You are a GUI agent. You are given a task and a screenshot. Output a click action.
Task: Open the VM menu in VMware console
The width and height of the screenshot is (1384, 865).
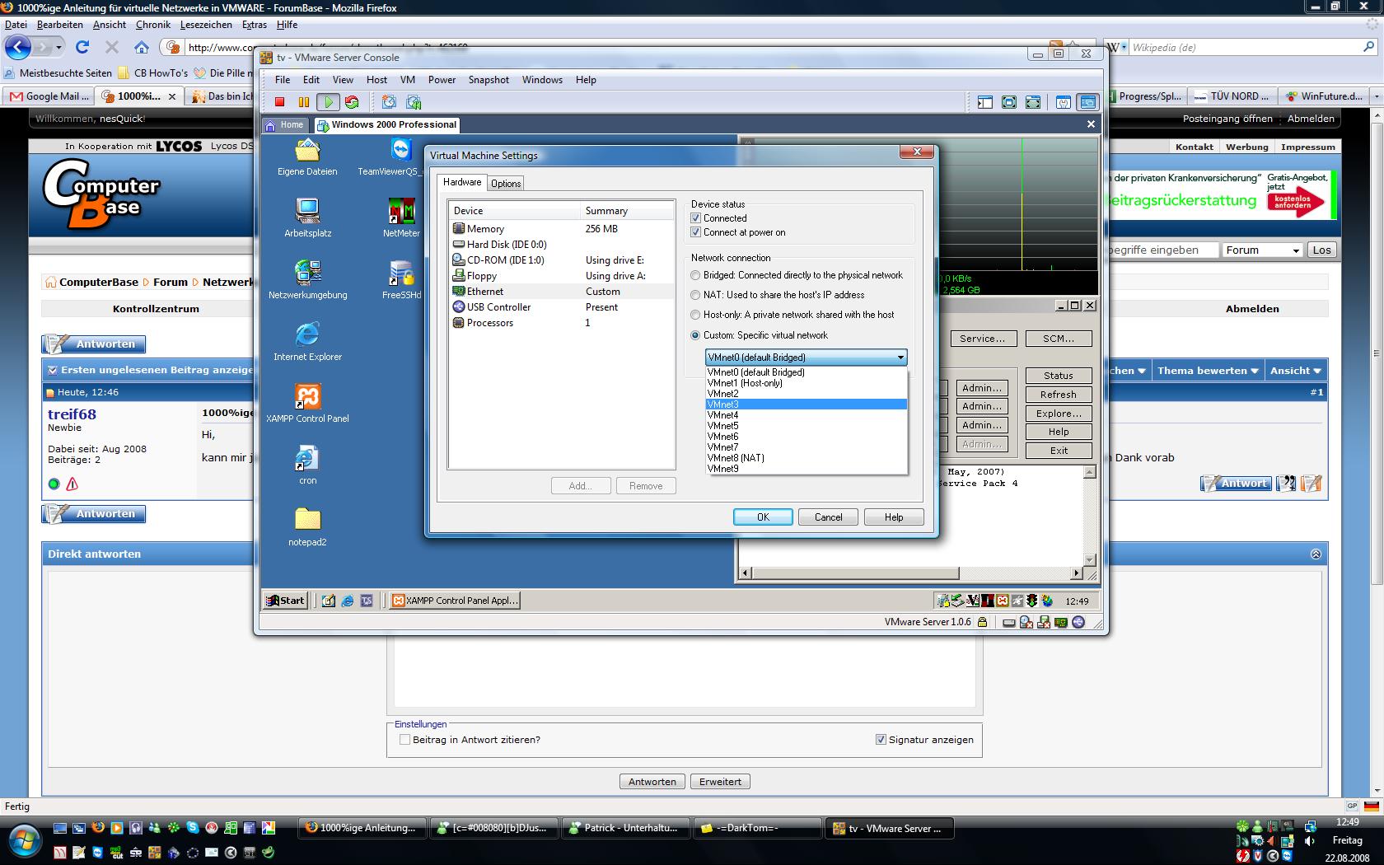[408, 80]
